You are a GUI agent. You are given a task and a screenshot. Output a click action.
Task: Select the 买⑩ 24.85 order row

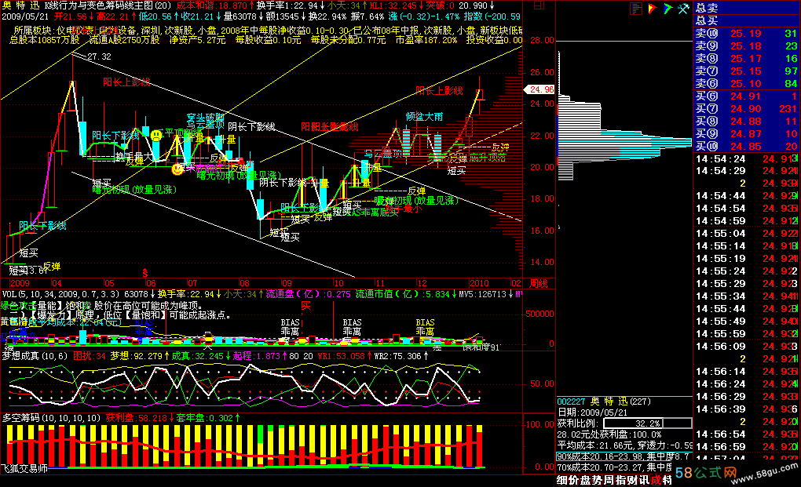point(747,147)
